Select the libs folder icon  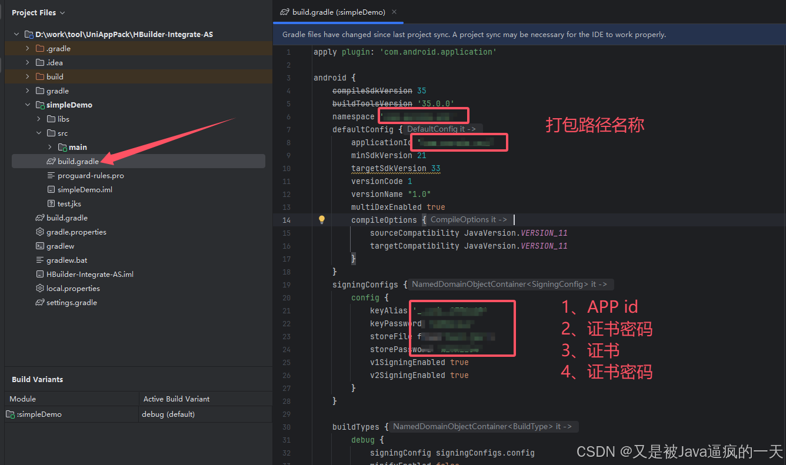point(51,119)
